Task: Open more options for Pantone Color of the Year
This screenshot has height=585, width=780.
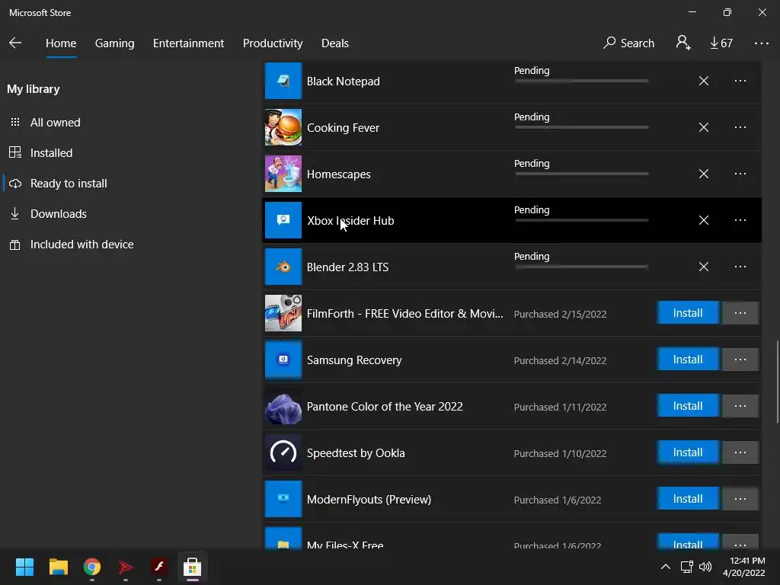Action: pos(740,406)
